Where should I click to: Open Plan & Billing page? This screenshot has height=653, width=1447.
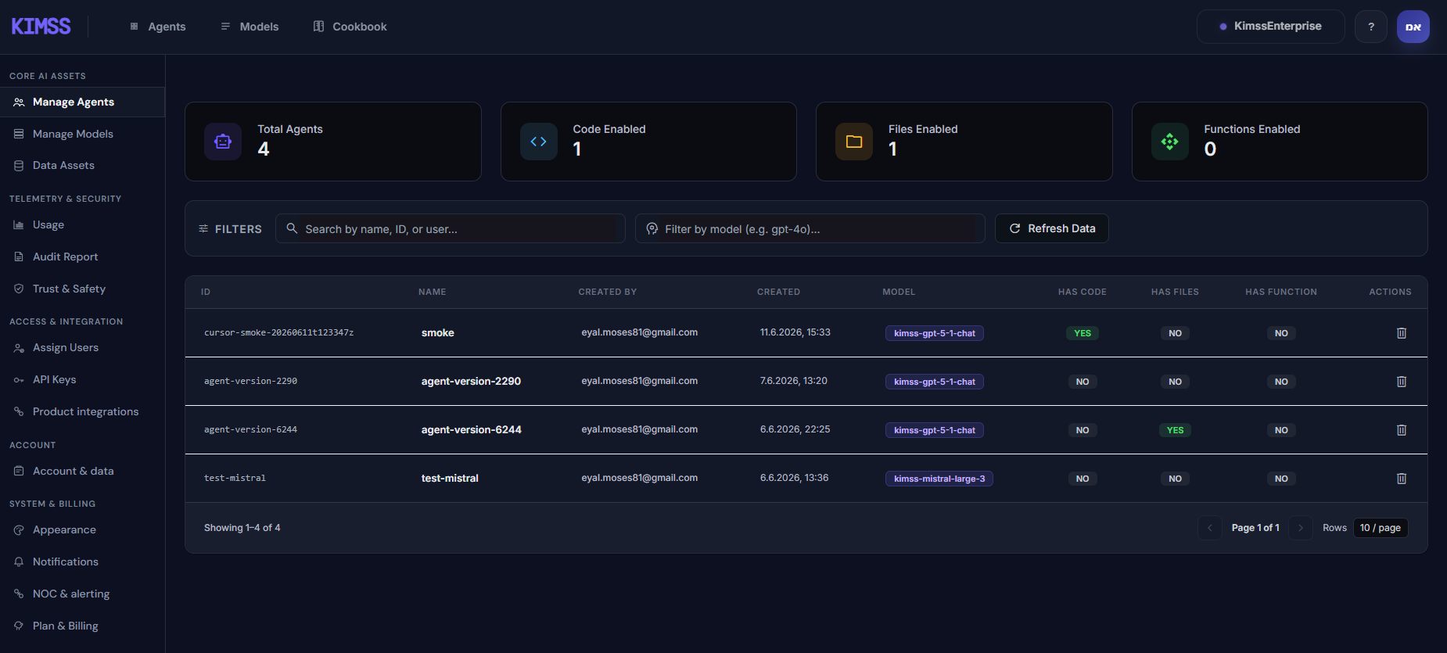[82, 626]
